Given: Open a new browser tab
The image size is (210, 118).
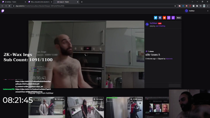Looking at the screenshot, I should 82,2.
